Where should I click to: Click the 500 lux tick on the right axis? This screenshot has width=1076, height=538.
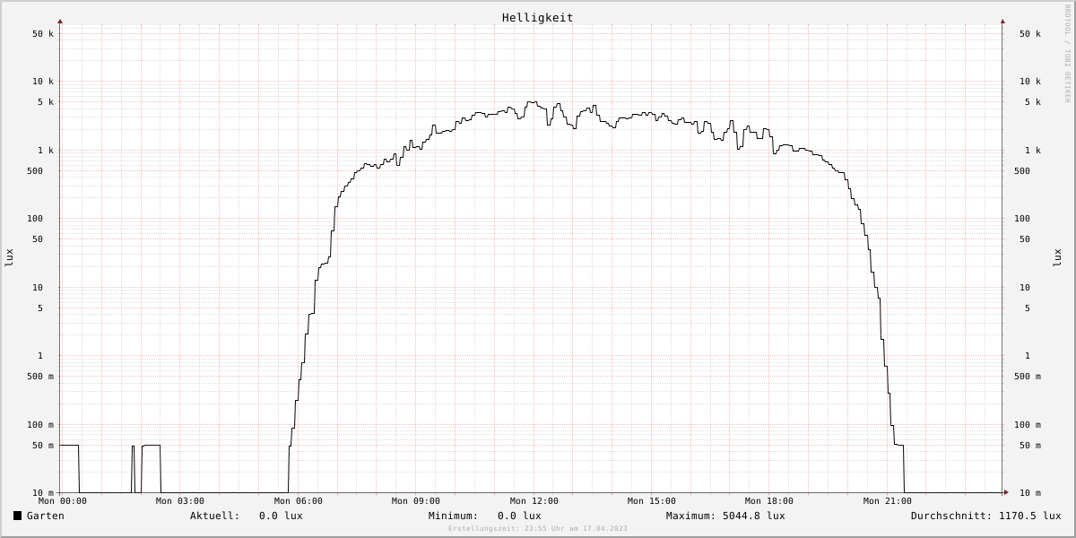tap(1022, 171)
